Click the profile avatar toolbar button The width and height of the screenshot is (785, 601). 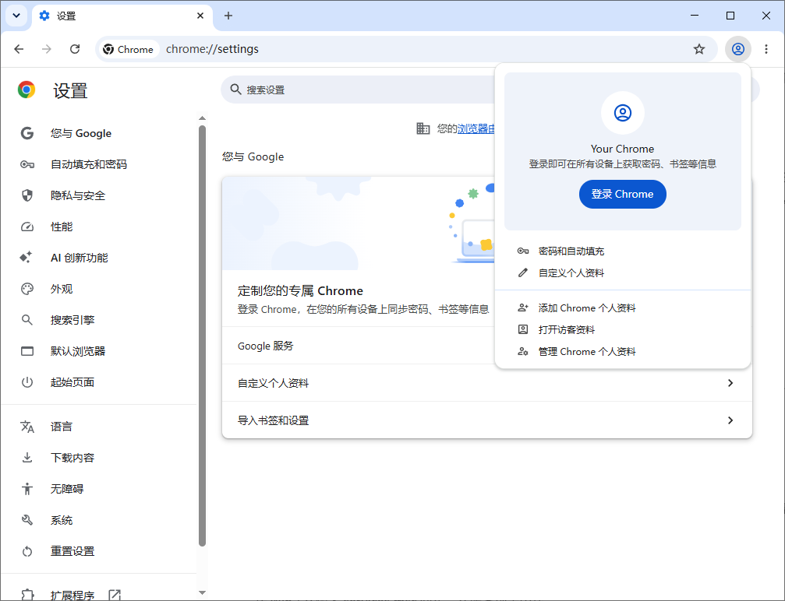[x=738, y=49]
